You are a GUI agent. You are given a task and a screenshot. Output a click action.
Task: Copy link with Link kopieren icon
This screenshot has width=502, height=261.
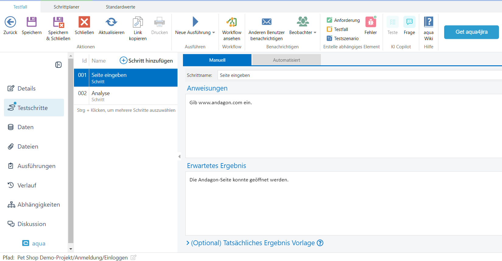138,22
